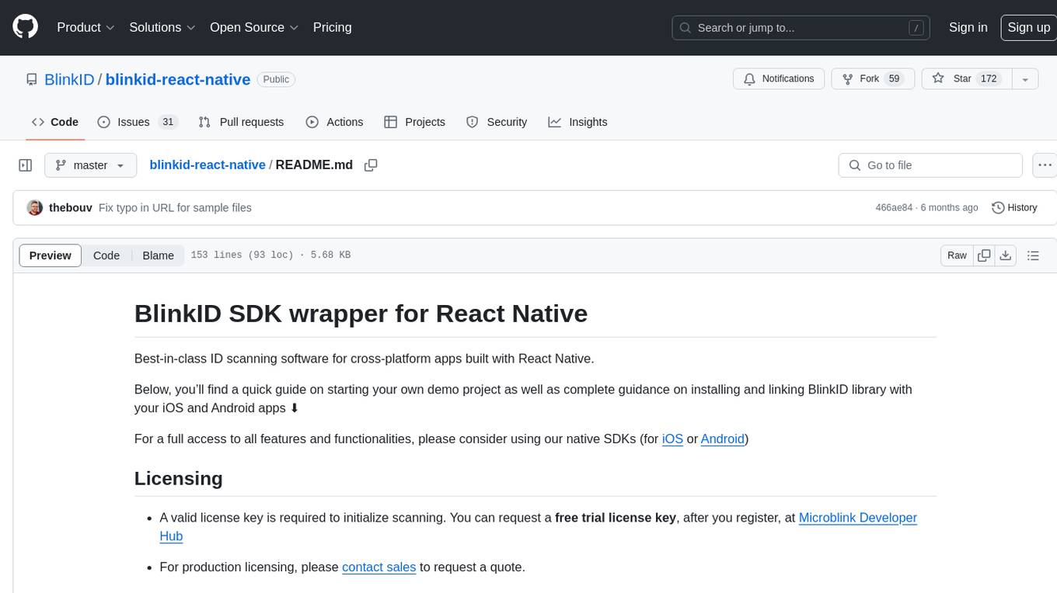Open the Pricing page

coord(332,27)
